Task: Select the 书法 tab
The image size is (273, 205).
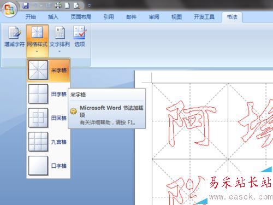Action: (232, 17)
